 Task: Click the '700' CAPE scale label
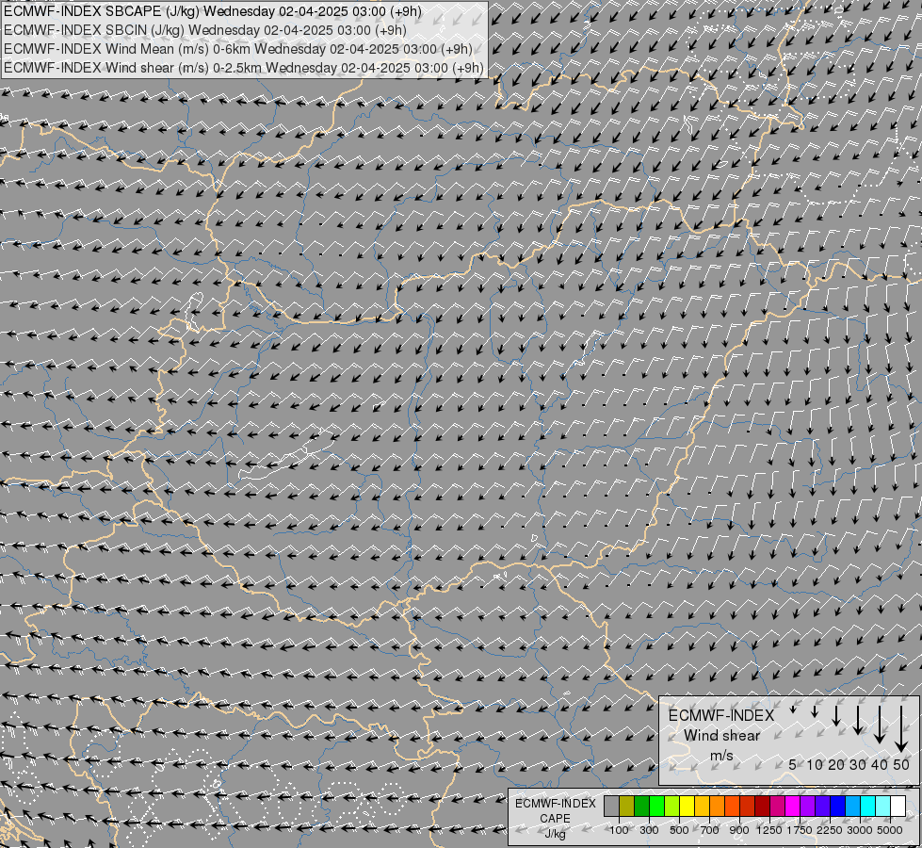(x=710, y=830)
